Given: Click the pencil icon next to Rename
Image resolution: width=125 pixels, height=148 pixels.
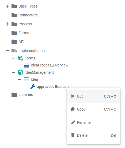Looking at the screenshot, I should 73,122.
